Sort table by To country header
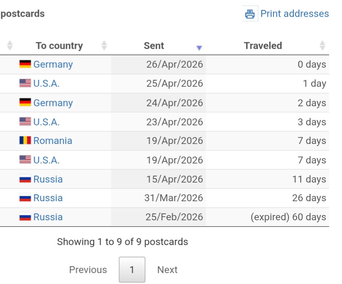 (59, 46)
